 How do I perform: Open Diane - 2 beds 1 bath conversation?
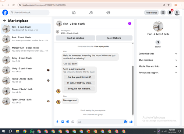tap(26, 91)
